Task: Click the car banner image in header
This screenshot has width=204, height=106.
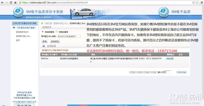Action: click(83, 13)
